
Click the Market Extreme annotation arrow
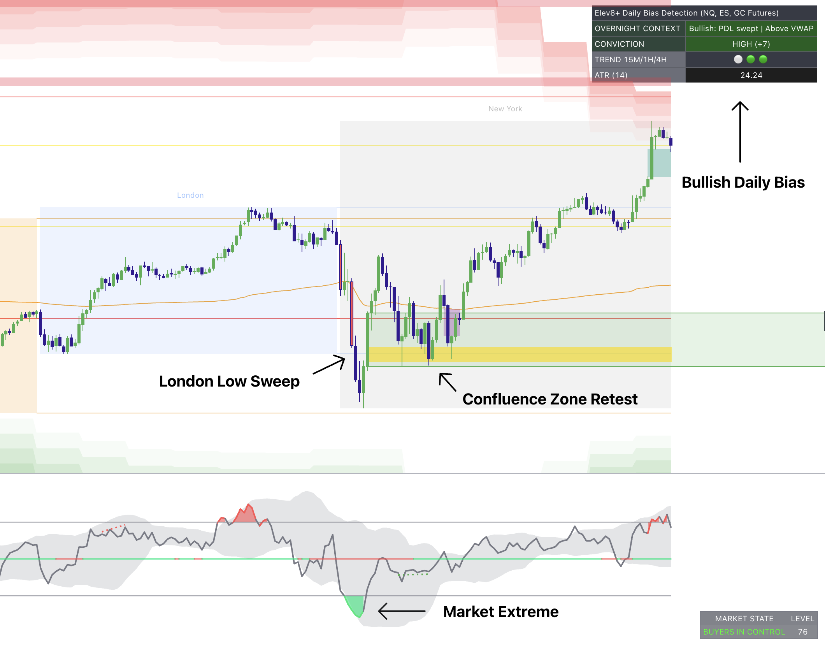tap(401, 612)
